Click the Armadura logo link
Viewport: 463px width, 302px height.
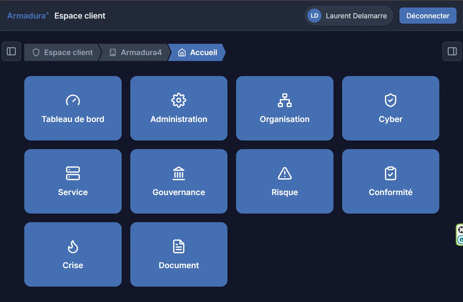(28, 16)
